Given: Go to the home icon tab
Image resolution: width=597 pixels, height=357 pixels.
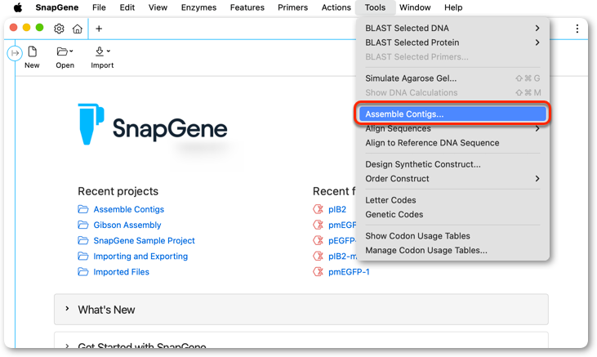Looking at the screenshot, I should (x=78, y=29).
